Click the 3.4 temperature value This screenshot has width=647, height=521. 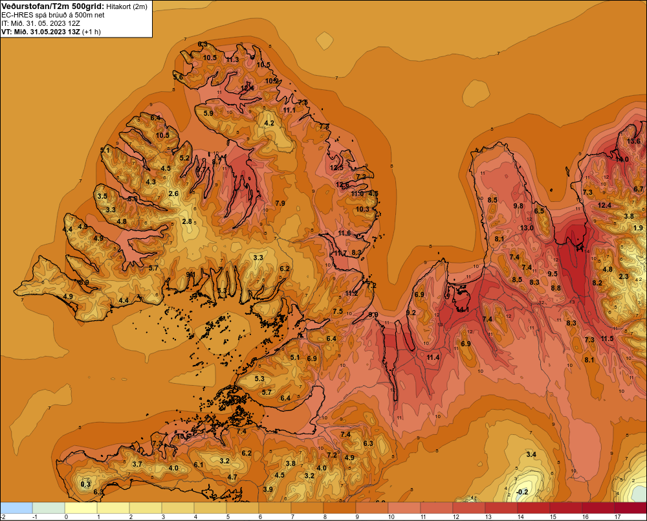pyautogui.click(x=531, y=454)
